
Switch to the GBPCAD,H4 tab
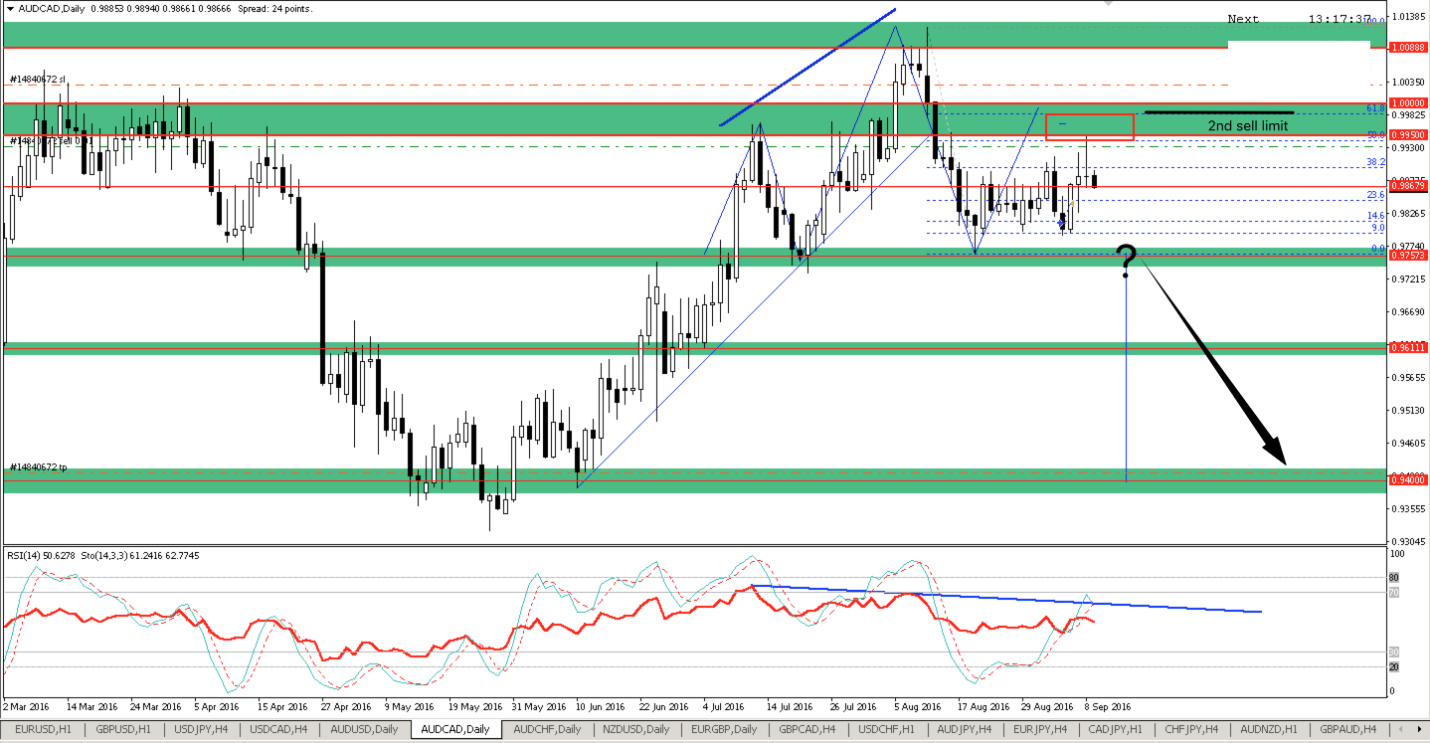pyautogui.click(x=807, y=729)
